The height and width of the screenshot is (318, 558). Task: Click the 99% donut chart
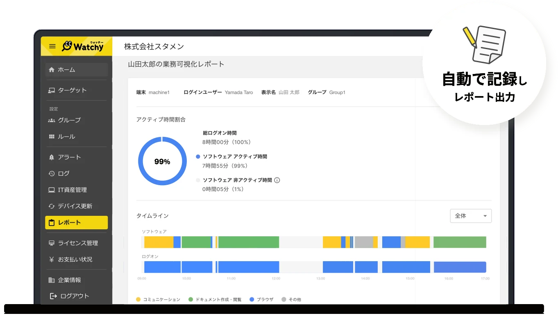point(162,161)
